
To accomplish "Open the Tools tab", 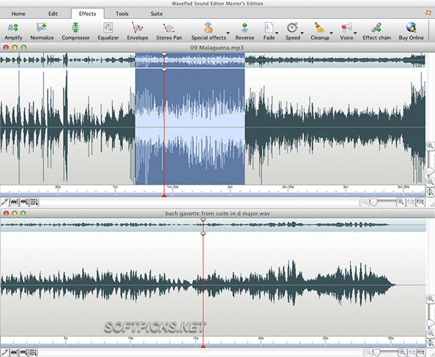I will (x=122, y=14).
